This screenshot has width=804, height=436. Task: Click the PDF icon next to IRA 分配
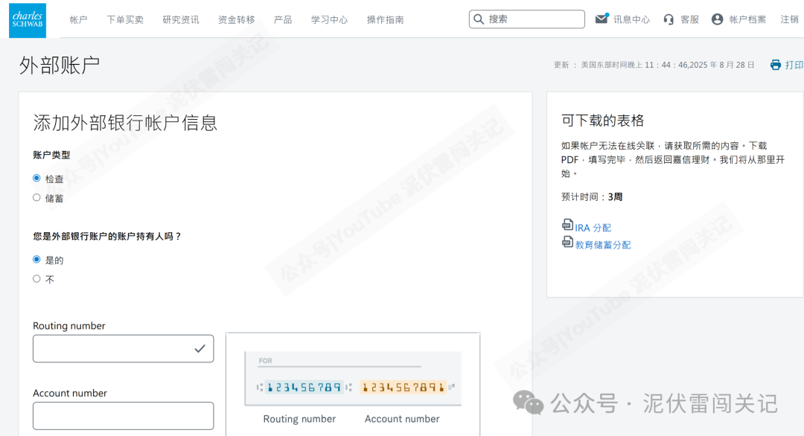click(568, 226)
